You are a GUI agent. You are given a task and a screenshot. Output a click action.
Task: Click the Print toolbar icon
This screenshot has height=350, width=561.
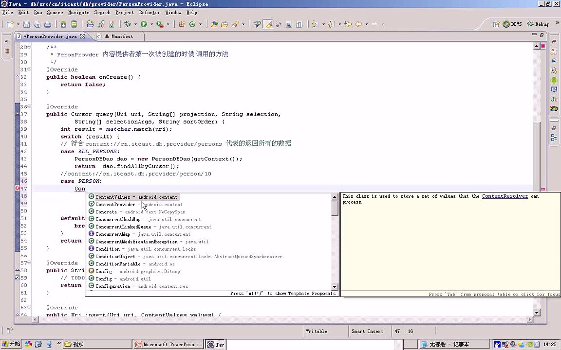click(48, 24)
